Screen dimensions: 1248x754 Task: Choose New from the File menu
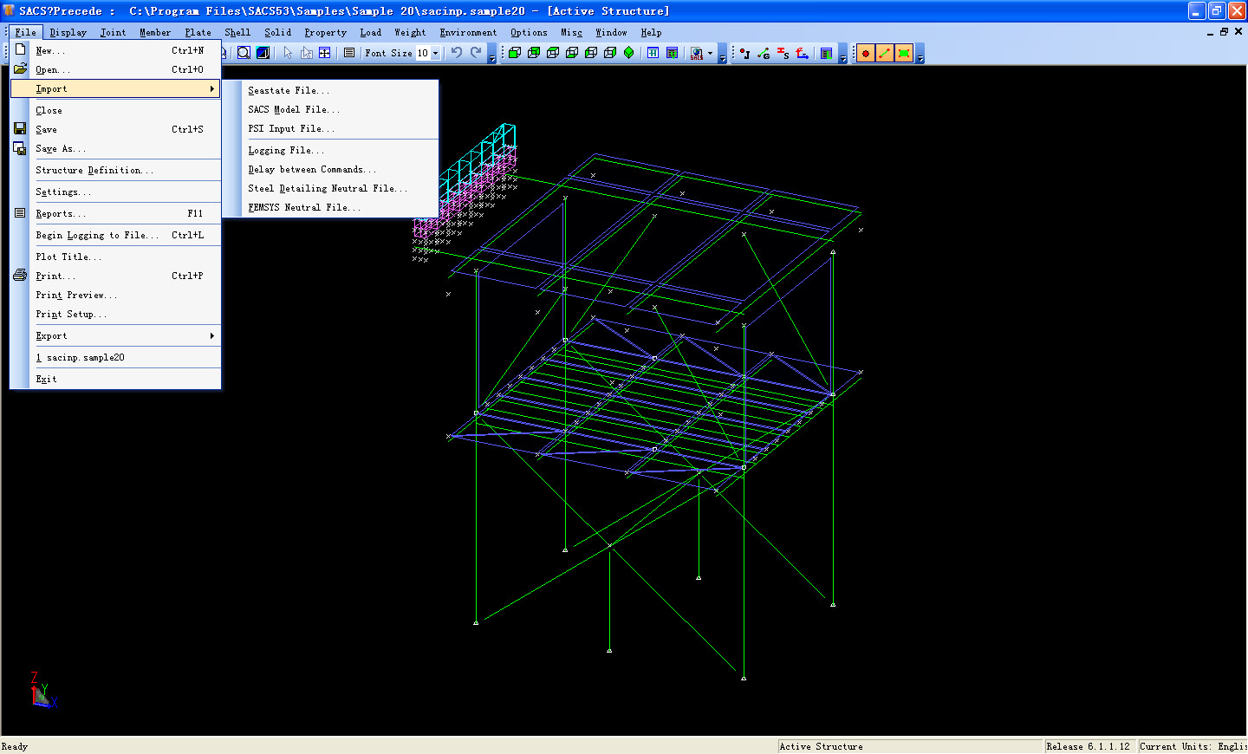point(116,50)
